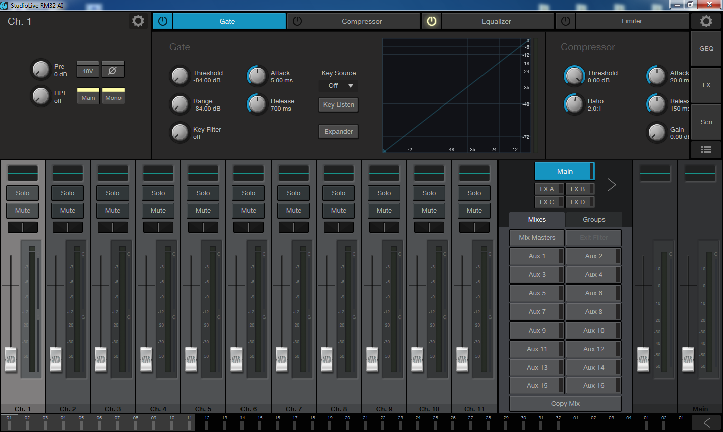Viewport: 723px width, 432px height.
Task: Solo Ch. 1
Action: 23,193
